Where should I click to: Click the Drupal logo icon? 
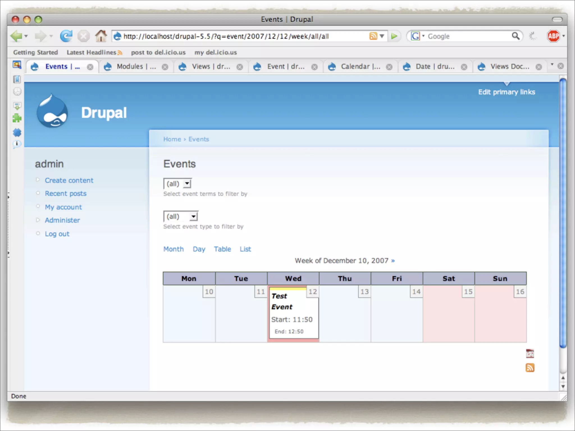tap(52, 111)
